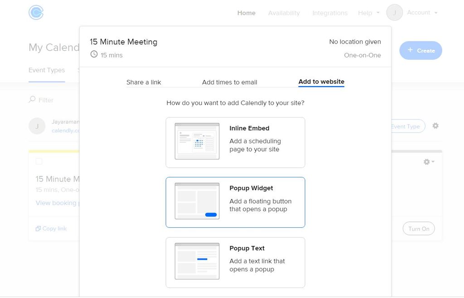Screen dimensions: 464x298
Task: Click Jayaraman's profile avatar
Action: click(37, 126)
